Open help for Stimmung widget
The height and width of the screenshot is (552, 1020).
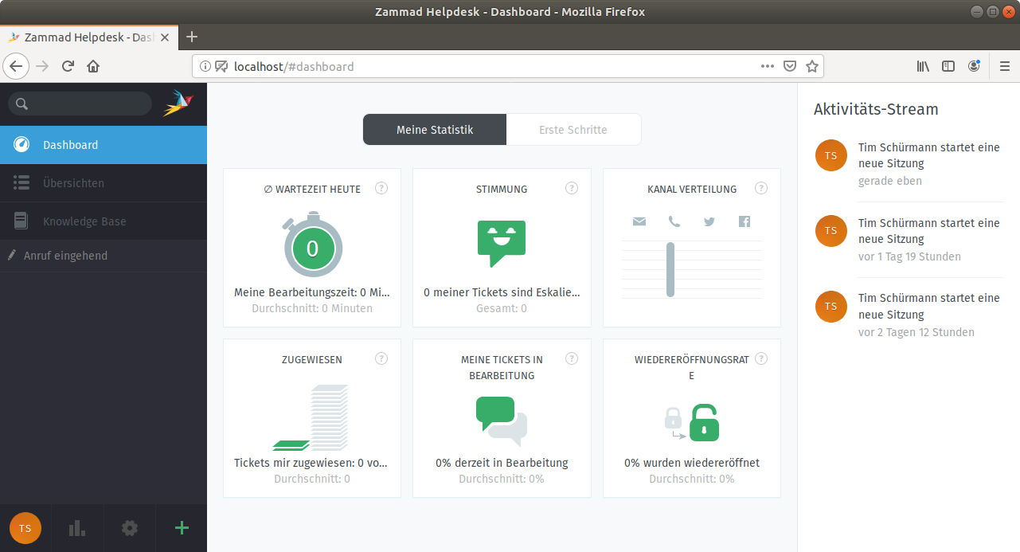click(x=572, y=189)
